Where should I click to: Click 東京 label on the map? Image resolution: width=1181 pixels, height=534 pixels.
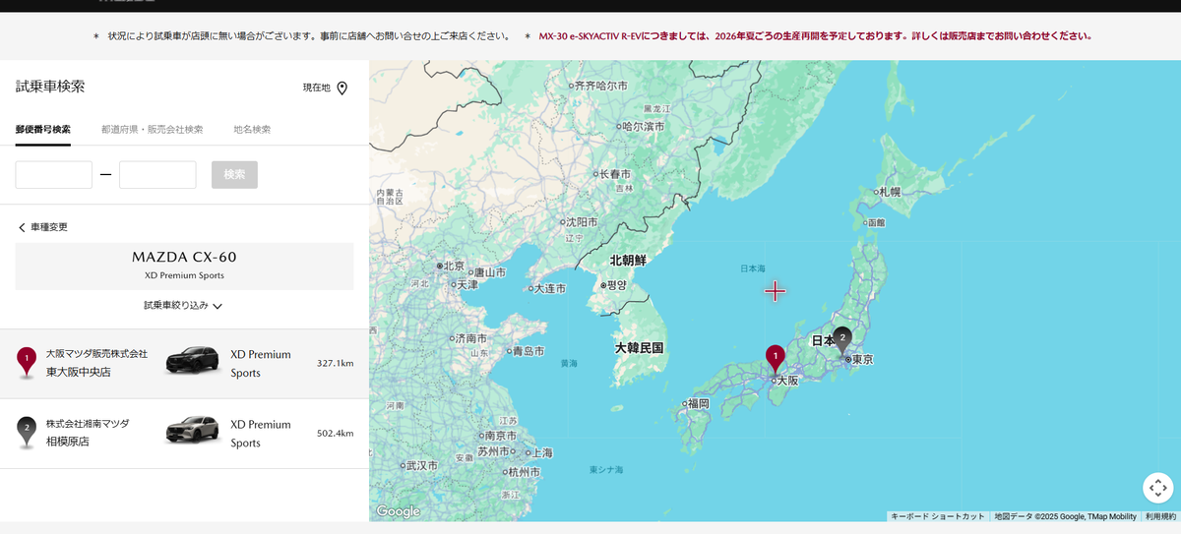click(861, 360)
